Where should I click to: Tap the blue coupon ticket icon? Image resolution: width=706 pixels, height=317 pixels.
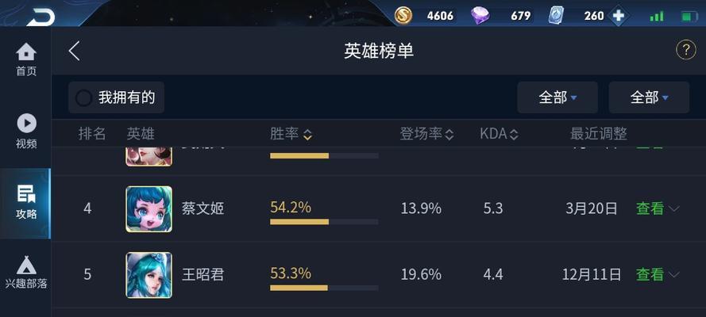pos(557,16)
